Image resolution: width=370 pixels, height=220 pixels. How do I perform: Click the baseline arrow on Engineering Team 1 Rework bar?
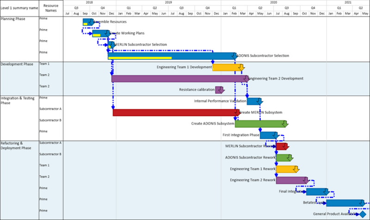tap(296, 169)
